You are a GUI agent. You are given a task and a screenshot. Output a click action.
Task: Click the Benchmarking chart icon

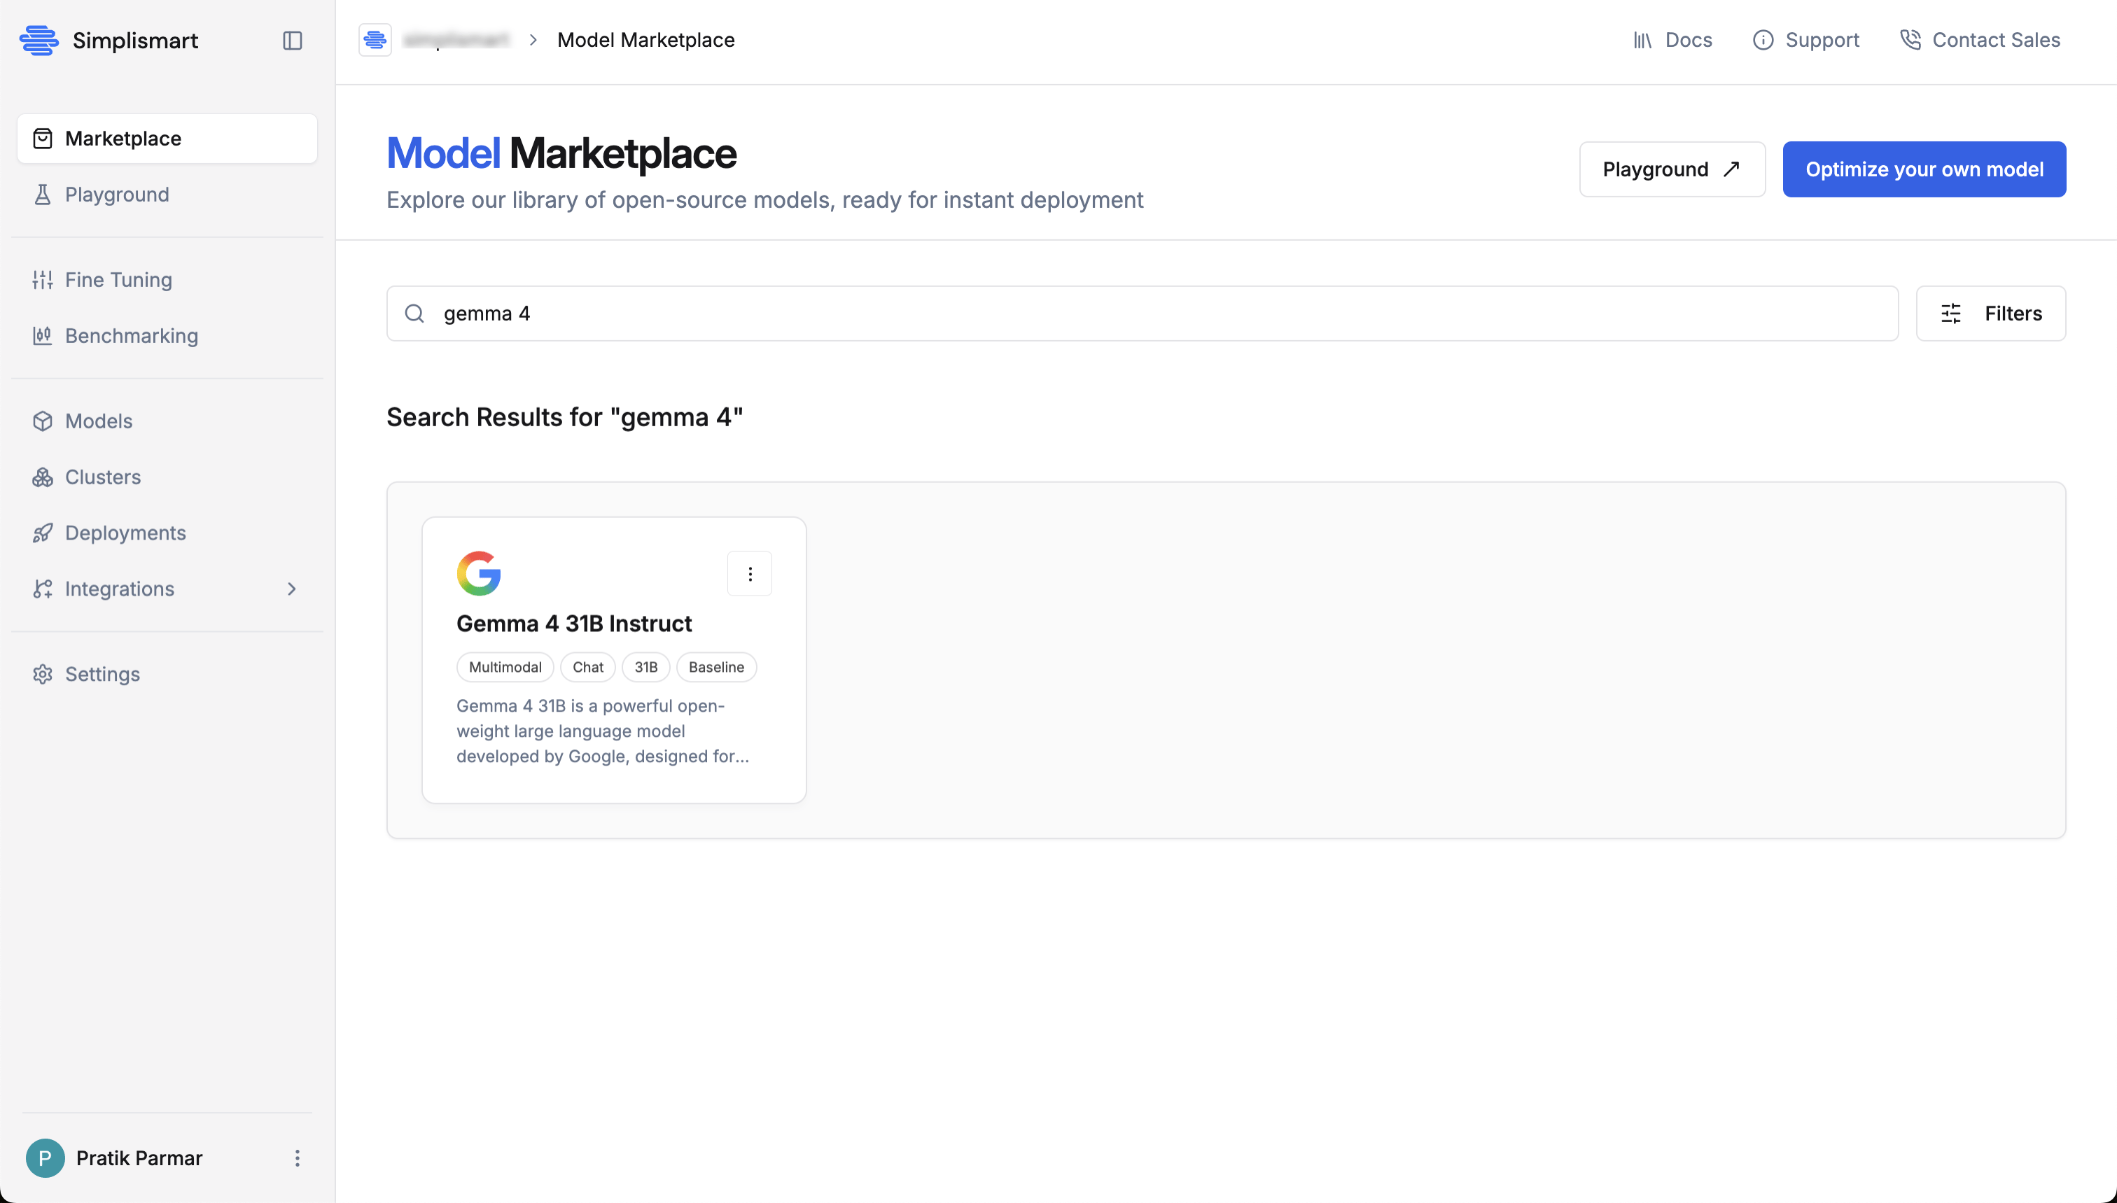pos(43,335)
